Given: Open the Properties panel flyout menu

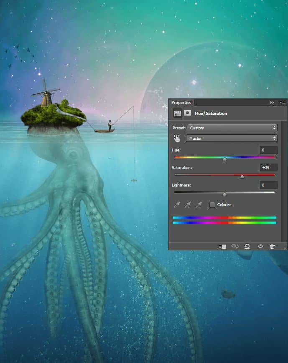Looking at the screenshot, I should [283, 102].
